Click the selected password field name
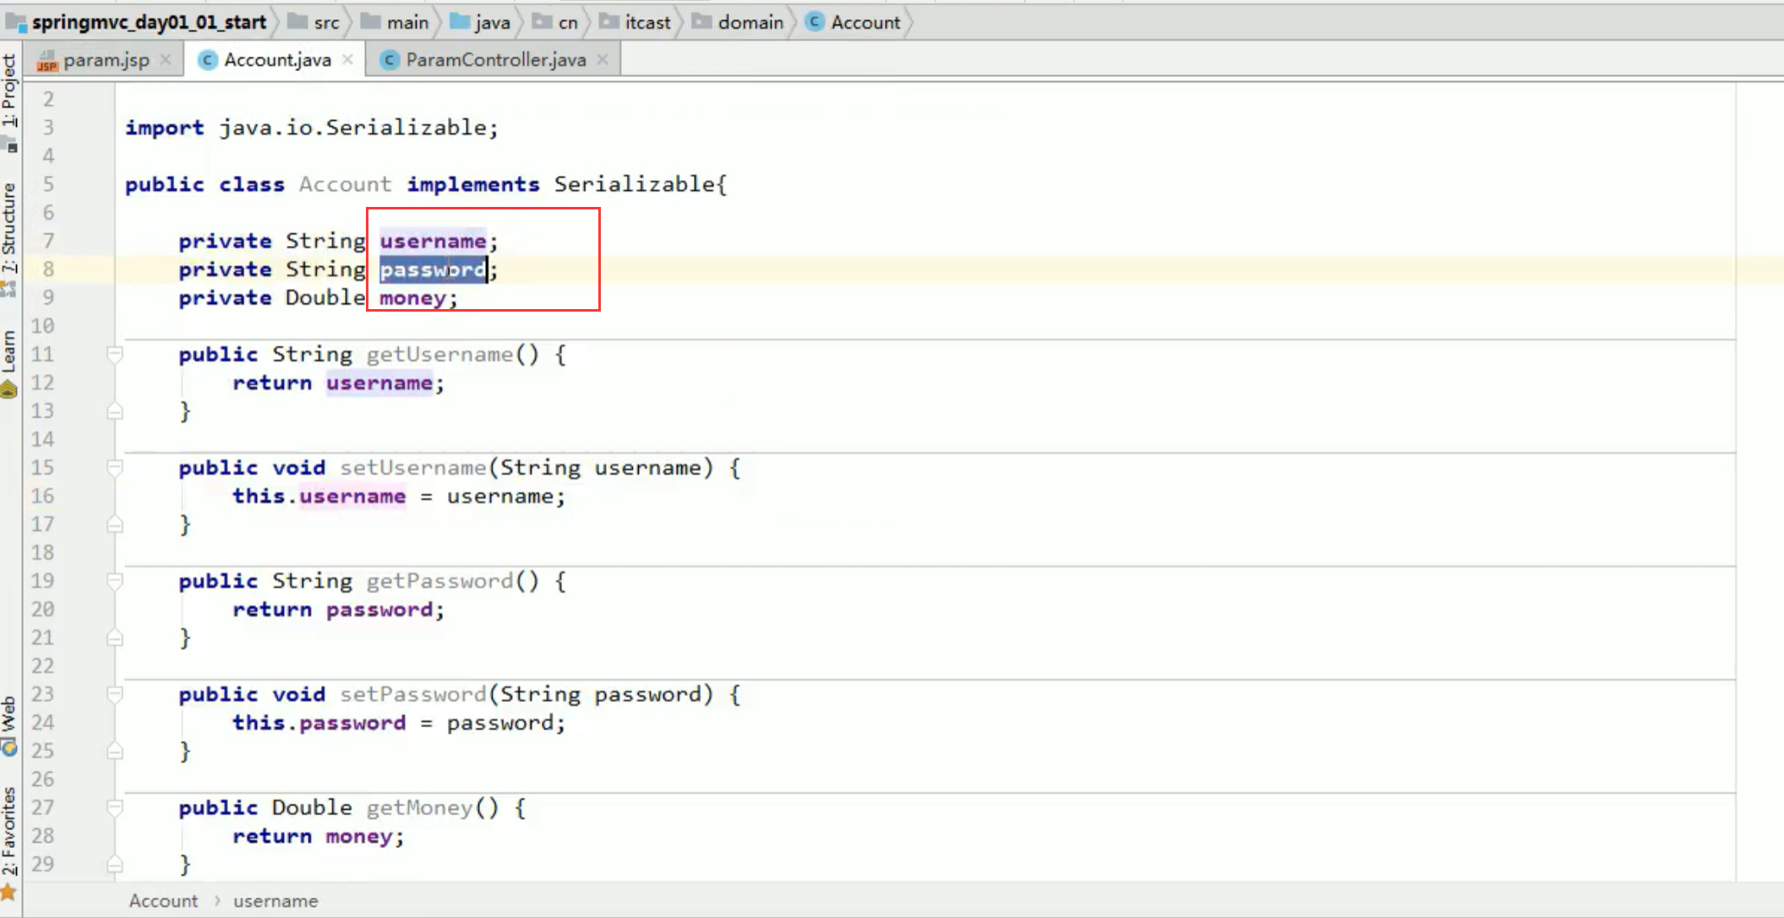The image size is (1784, 918). (432, 269)
